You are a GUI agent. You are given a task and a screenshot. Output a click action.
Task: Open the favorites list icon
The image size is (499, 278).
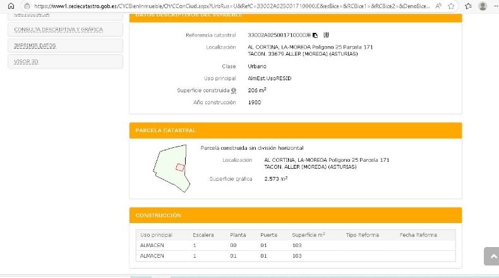[468, 6]
